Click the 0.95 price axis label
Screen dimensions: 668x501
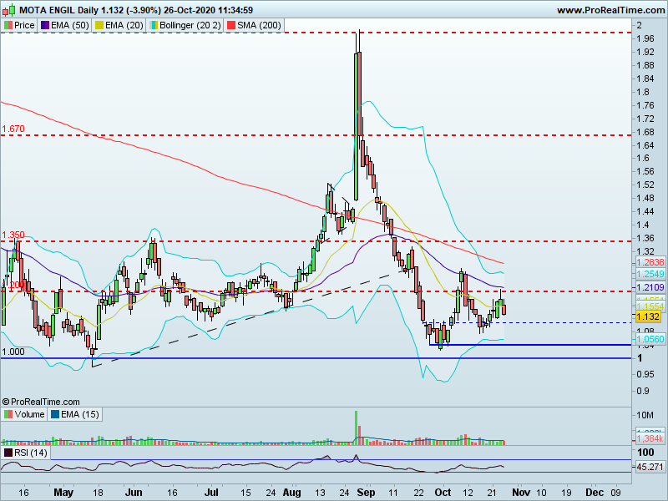point(645,374)
